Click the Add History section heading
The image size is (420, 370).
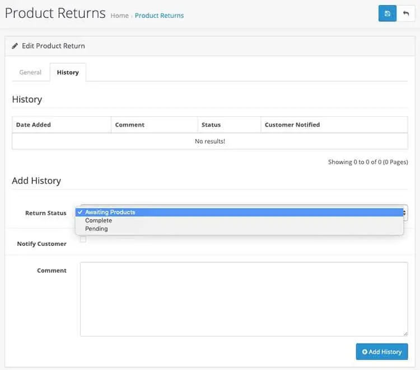click(x=36, y=181)
